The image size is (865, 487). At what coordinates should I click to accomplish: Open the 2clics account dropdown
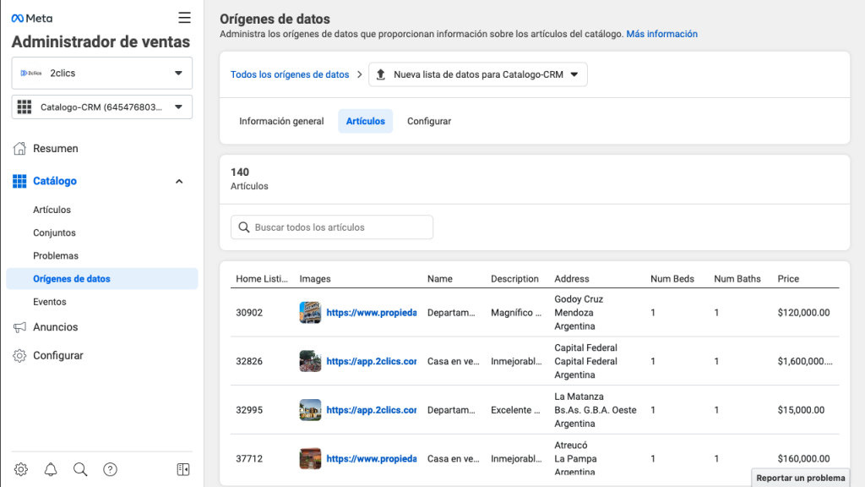(x=102, y=73)
